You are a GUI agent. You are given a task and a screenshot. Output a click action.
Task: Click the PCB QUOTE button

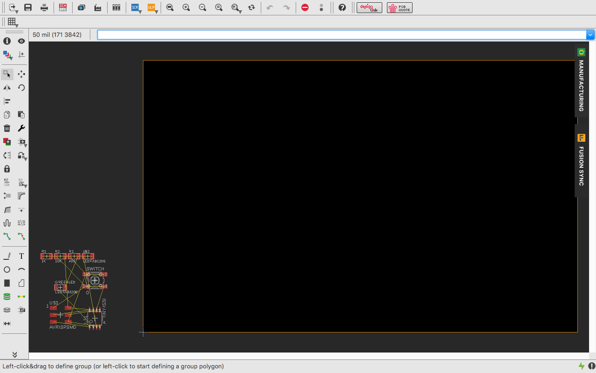click(x=400, y=7)
